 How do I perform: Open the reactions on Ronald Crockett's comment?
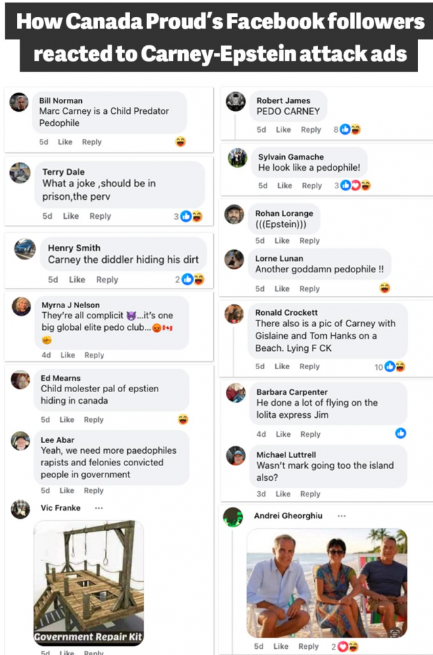pos(394,366)
